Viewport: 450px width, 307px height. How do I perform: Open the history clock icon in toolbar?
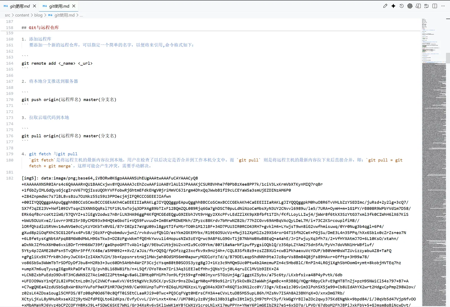coord(401,6)
